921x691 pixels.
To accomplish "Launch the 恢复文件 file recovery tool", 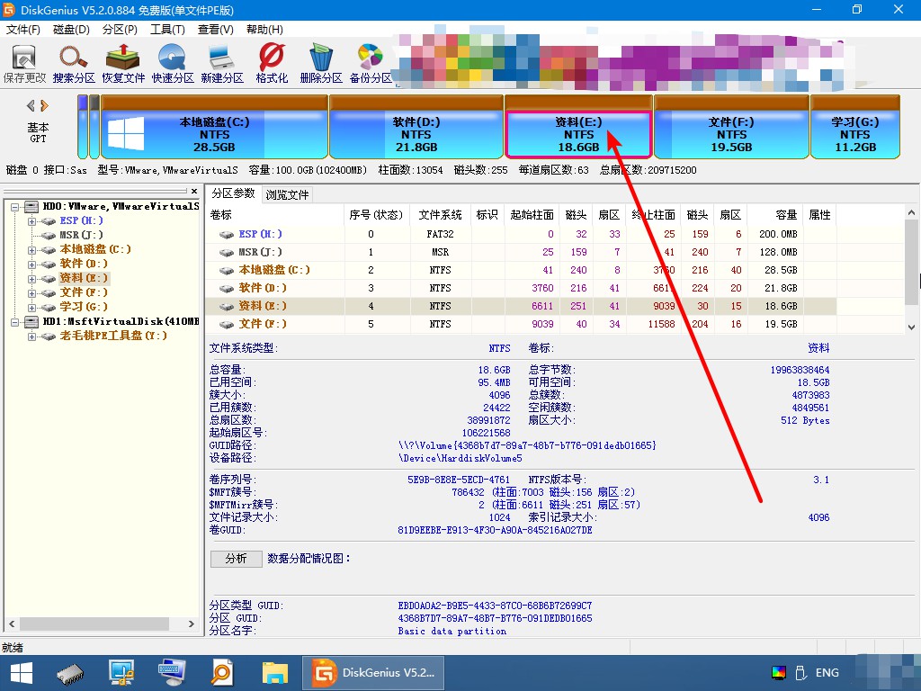I will click(x=122, y=64).
